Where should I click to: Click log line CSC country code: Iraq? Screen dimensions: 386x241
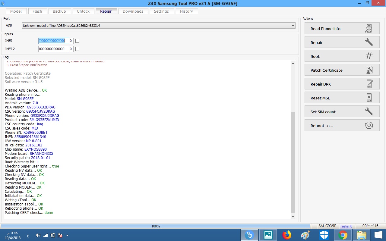pos(24,124)
